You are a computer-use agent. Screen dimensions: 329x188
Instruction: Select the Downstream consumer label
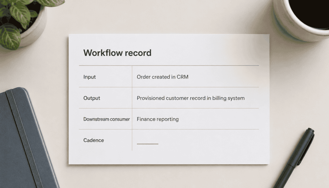pyautogui.click(x=107, y=119)
